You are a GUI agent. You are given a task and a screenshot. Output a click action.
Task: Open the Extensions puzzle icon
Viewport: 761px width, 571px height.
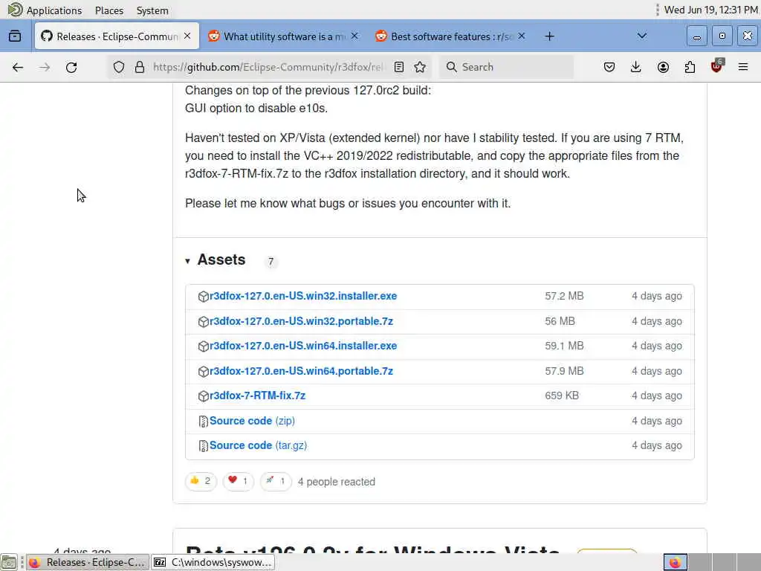(x=690, y=67)
